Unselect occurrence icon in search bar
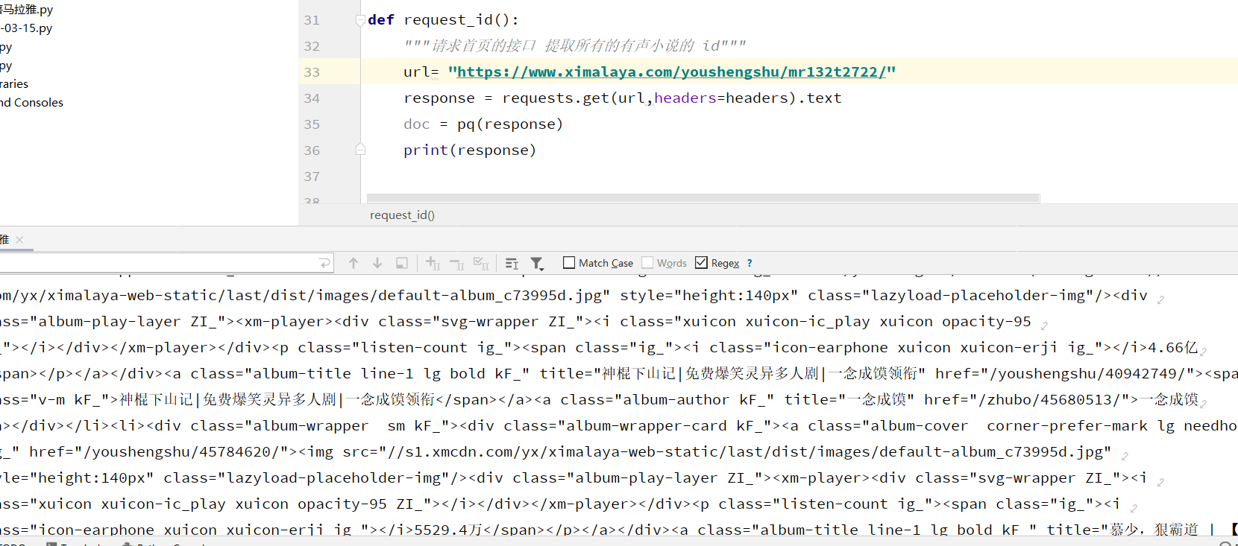This screenshot has width=1238, height=546. coord(457,263)
